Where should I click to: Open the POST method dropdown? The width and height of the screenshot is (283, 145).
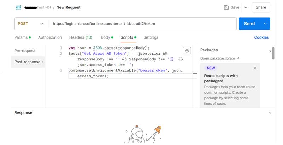click(30, 24)
